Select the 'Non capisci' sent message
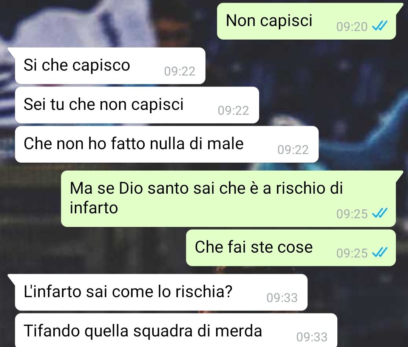 pyautogui.click(x=306, y=21)
